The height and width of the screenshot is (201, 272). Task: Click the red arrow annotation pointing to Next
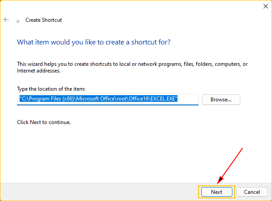230,164
